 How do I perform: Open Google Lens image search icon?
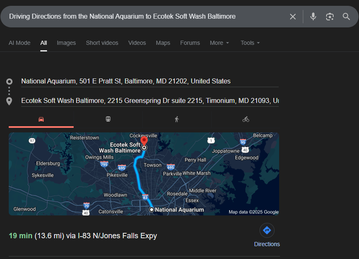(330, 17)
